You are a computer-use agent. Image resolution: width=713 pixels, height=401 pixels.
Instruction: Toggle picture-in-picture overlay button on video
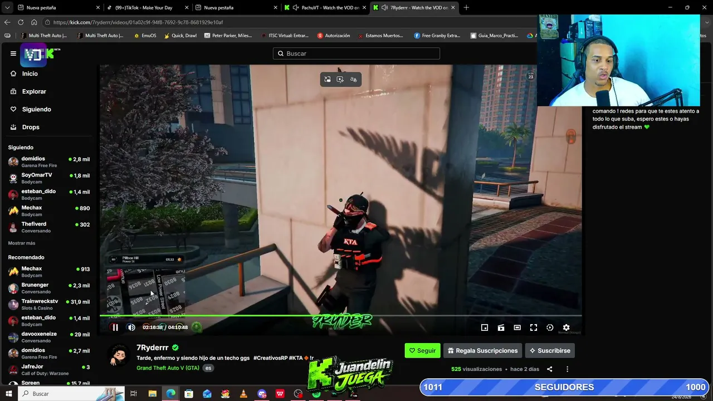coord(328,80)
